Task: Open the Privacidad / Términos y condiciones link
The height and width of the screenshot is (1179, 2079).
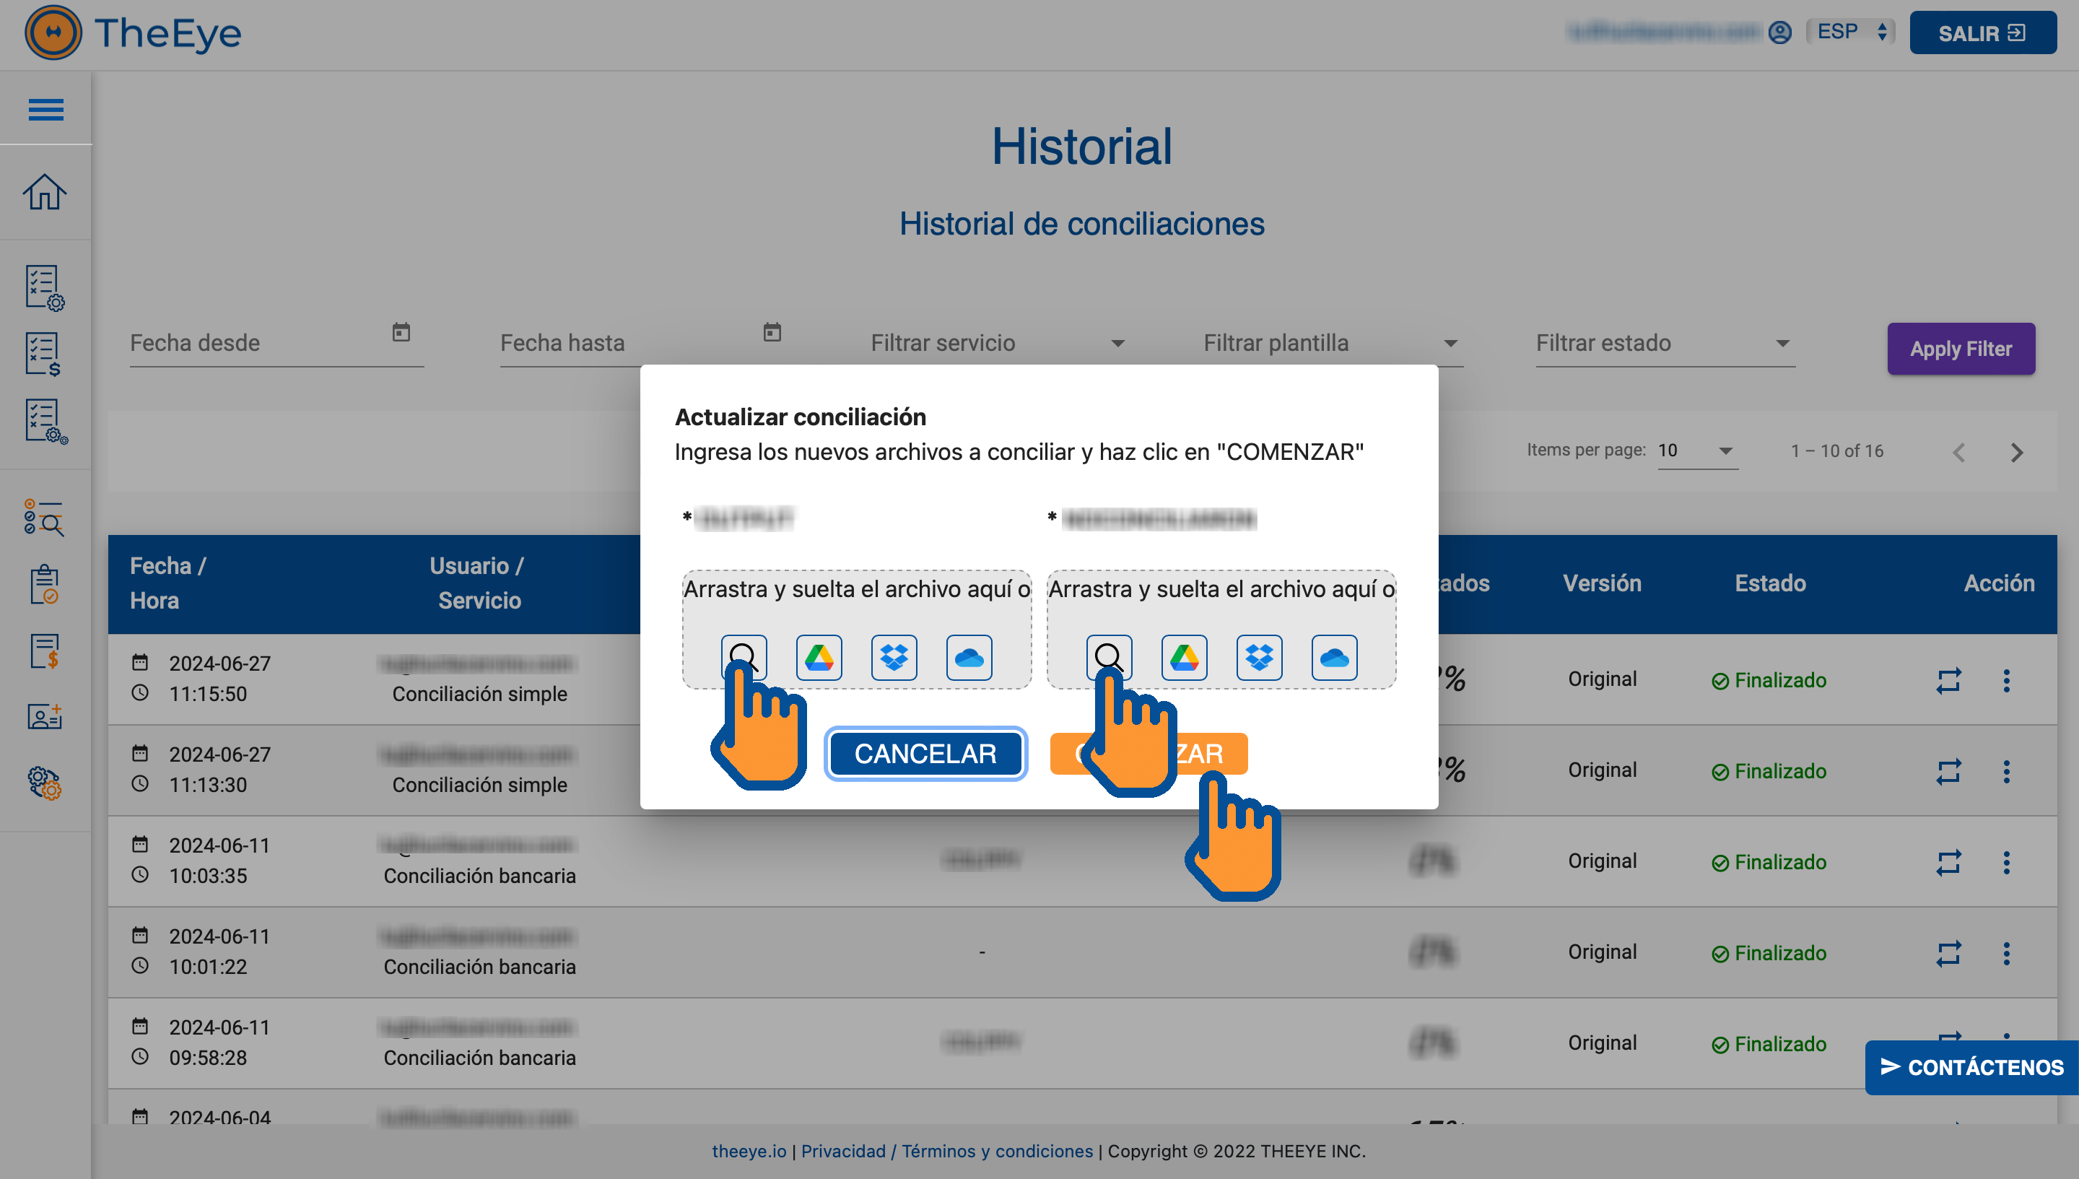Action: click(x=946, y=1151)
